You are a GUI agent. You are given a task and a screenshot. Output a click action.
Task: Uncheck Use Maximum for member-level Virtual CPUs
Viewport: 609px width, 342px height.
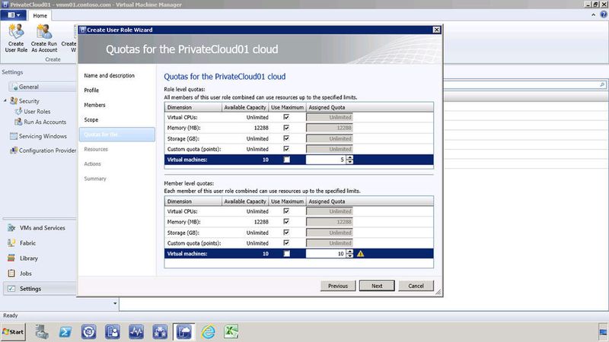point(286,211)
